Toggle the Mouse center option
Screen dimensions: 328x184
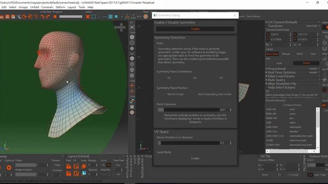click(x=286, y=54)
